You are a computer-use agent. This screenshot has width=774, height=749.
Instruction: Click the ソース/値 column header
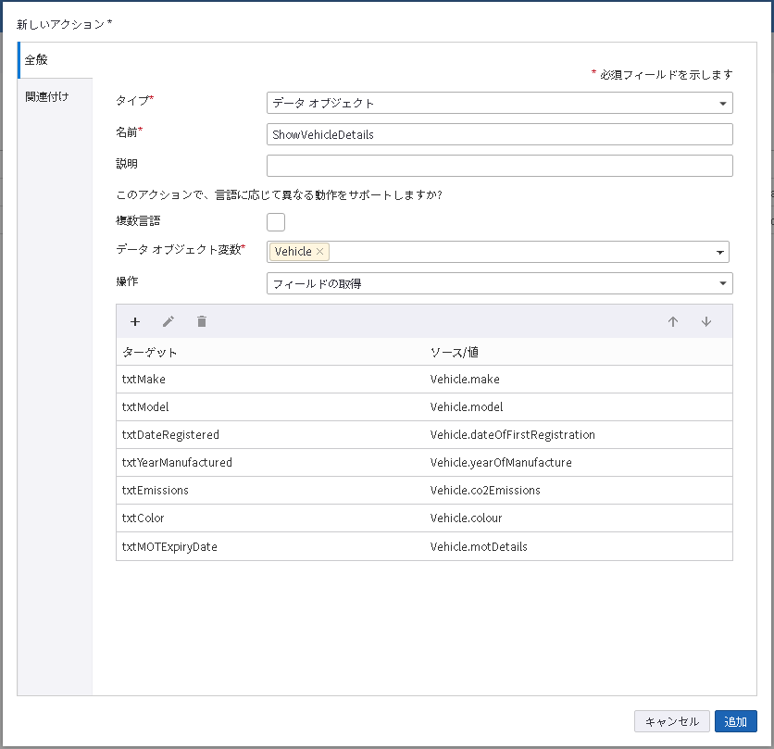454,352
